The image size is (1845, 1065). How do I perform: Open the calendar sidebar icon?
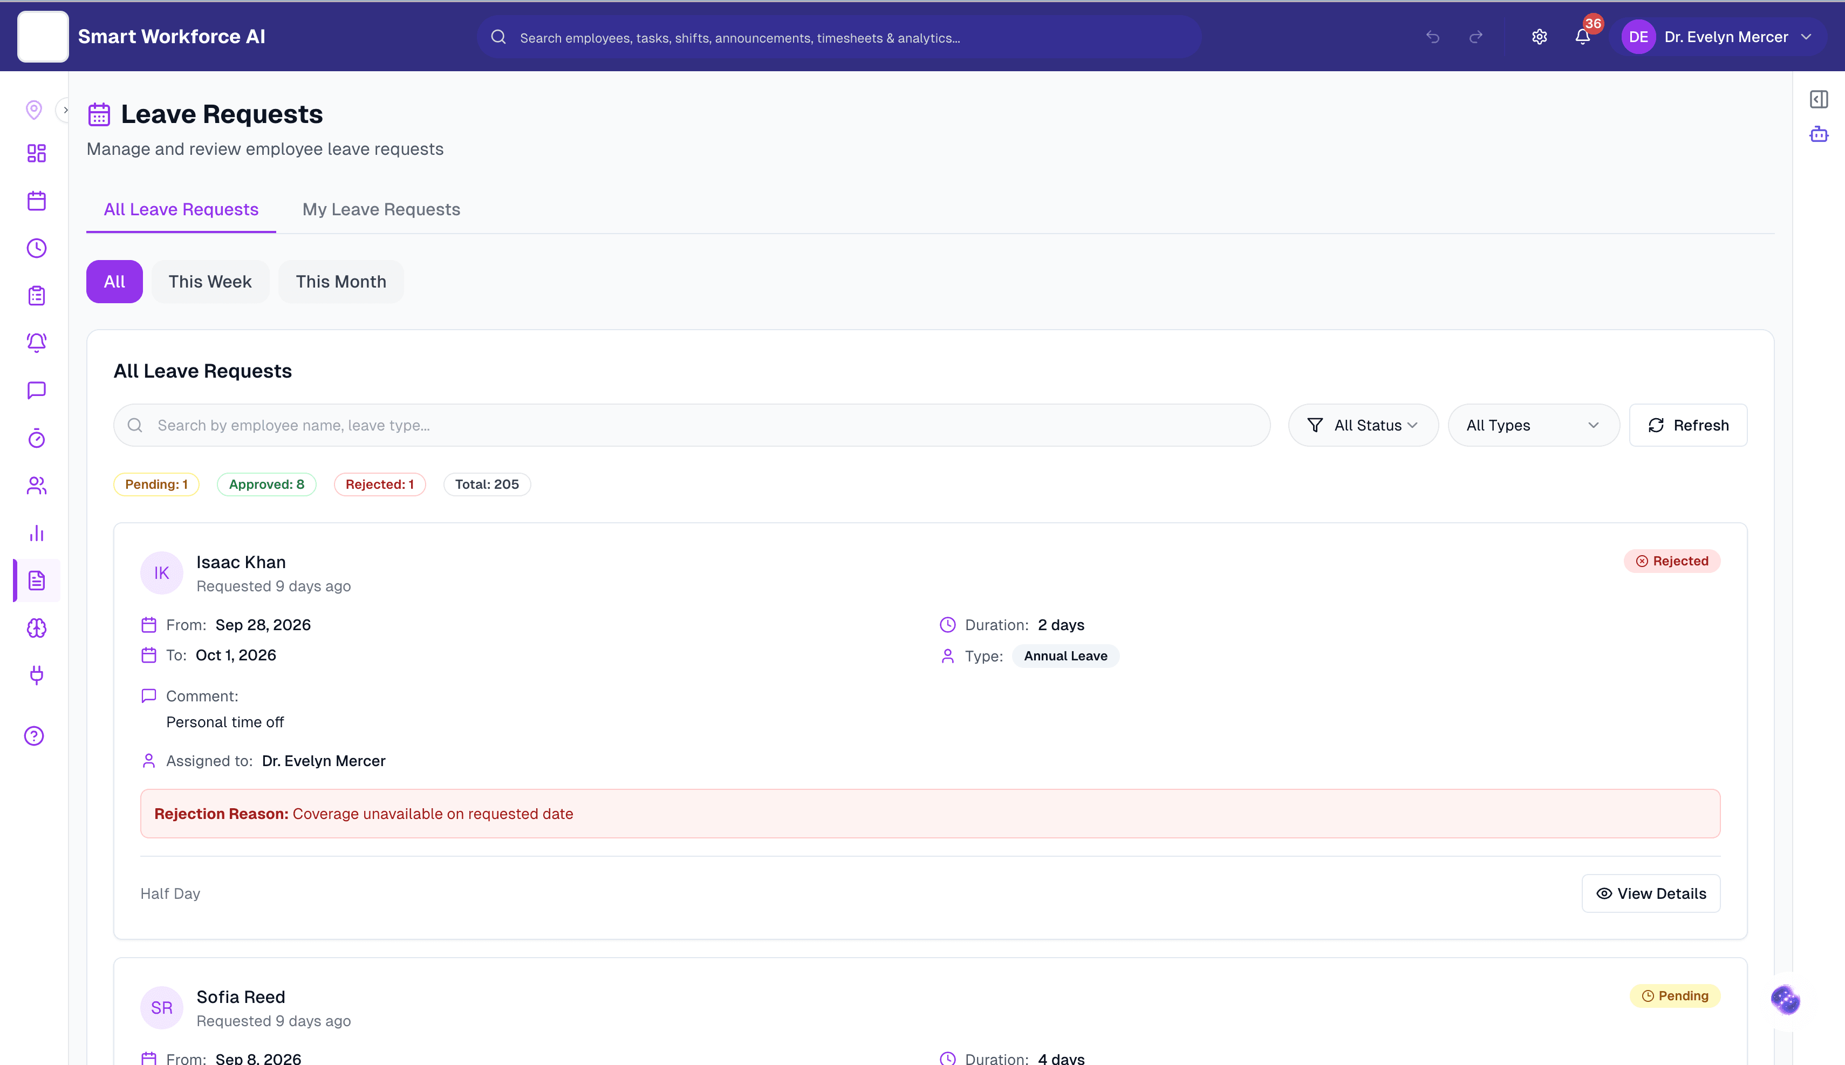point(37,200)
